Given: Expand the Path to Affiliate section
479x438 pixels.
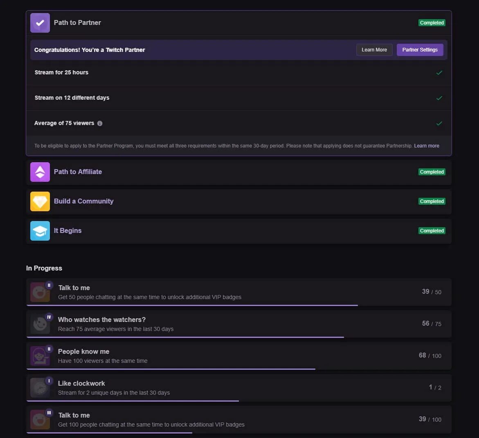Looking at the screenshot, I should coord(237,172).
